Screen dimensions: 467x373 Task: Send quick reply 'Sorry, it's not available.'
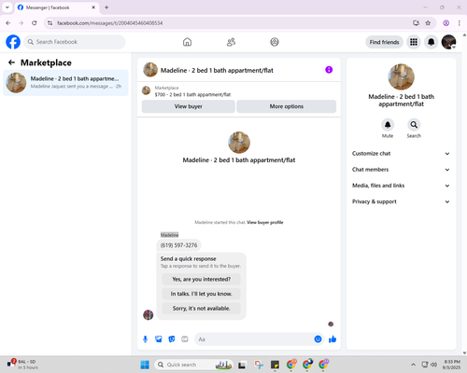click(202, 309)
